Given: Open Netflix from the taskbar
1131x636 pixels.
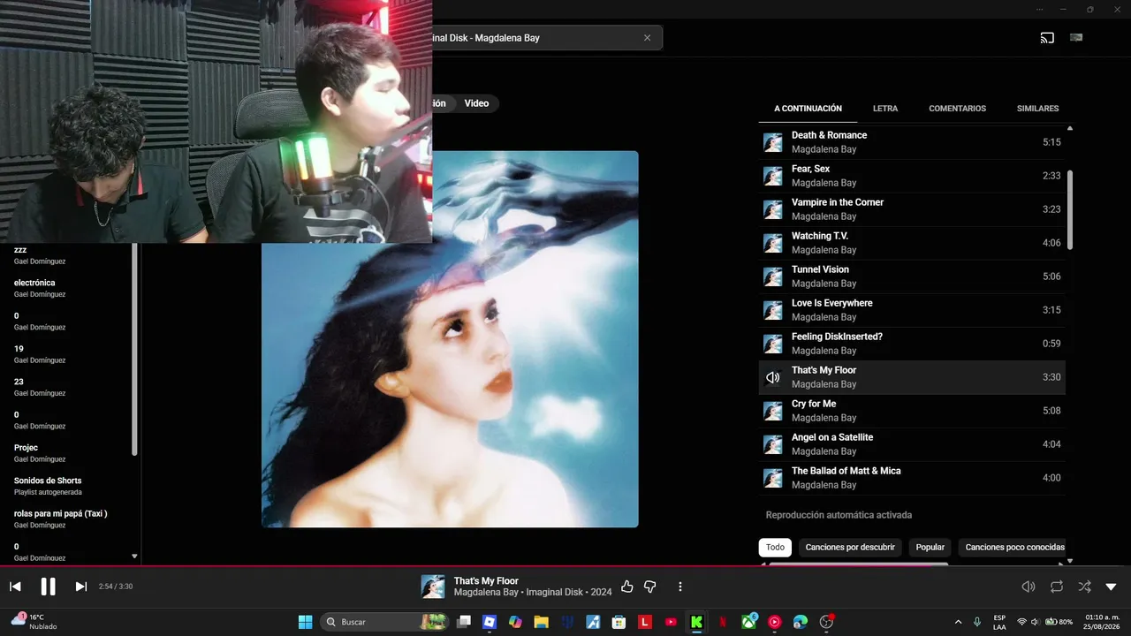Looking at the screenshot, I should [723, 622].
